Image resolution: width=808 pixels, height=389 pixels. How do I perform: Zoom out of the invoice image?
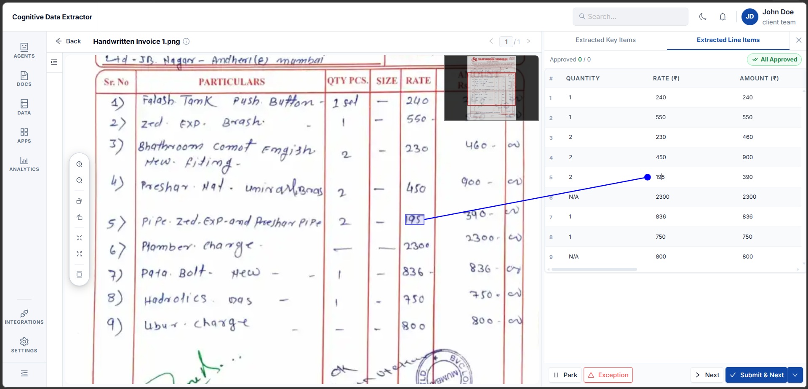79,180
